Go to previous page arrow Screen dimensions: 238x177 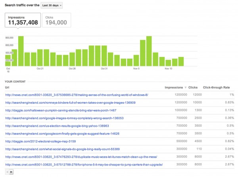[x=7, y=172]
